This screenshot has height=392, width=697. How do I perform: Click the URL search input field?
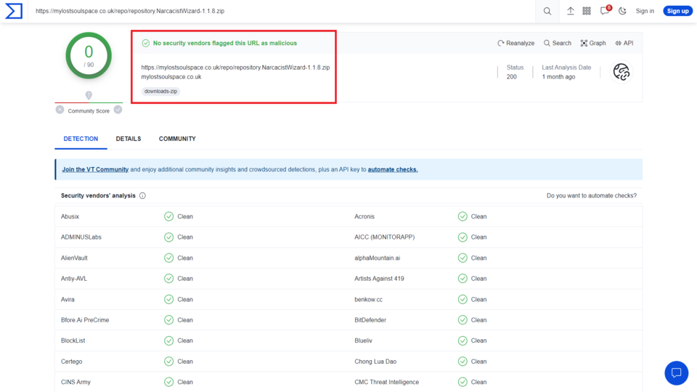coord(280,11)
